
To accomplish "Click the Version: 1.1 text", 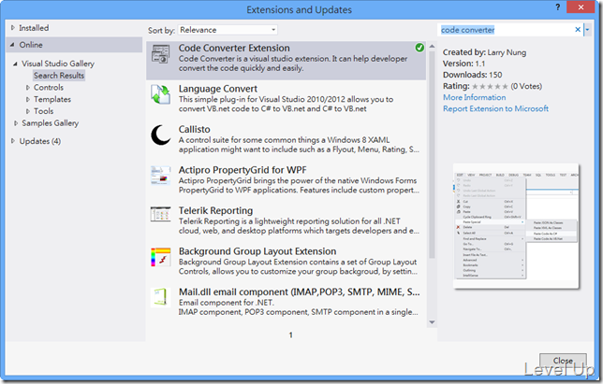I will click(463, 64).
